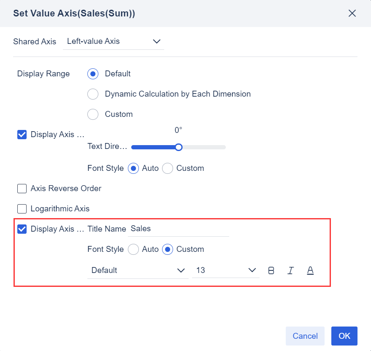Open the font family dropdown showing Default
371x351 pixels.
pos(138,270)
